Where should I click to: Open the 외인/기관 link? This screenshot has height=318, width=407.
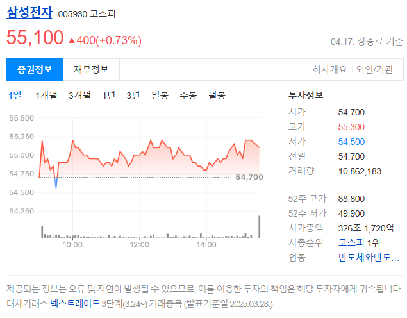374,70
